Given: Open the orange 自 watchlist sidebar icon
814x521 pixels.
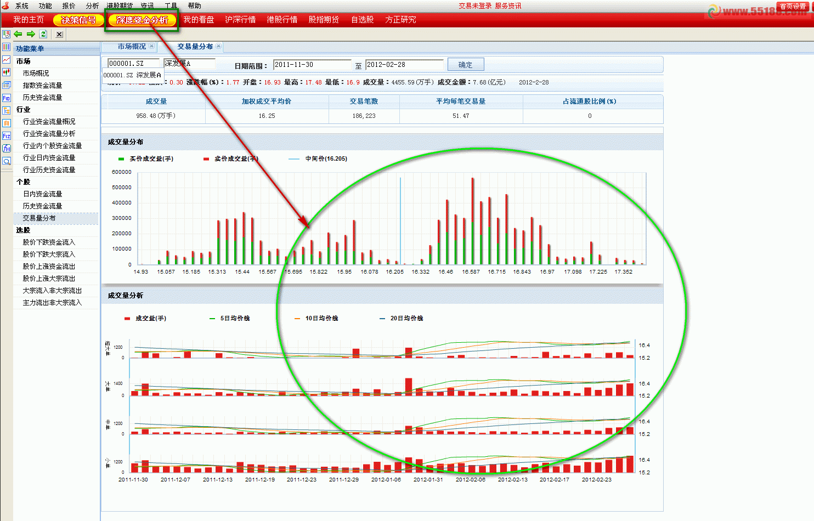Looking at the screenshot, I should [x=7, y=123].
